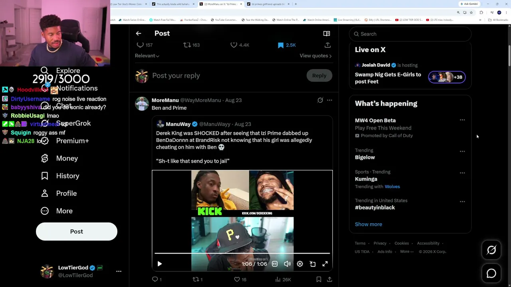Click the Grok icon on MoreManu's reply

point(320,100)
